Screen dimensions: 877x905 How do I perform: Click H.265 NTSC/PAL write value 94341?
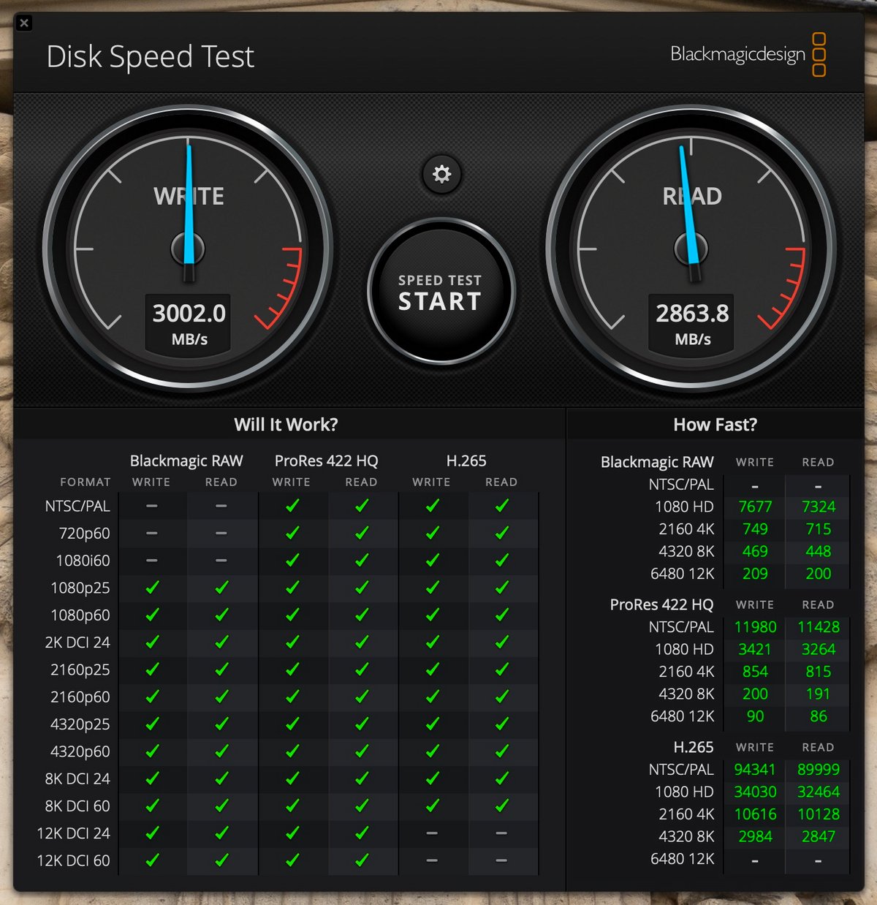(x=755, y=770)
